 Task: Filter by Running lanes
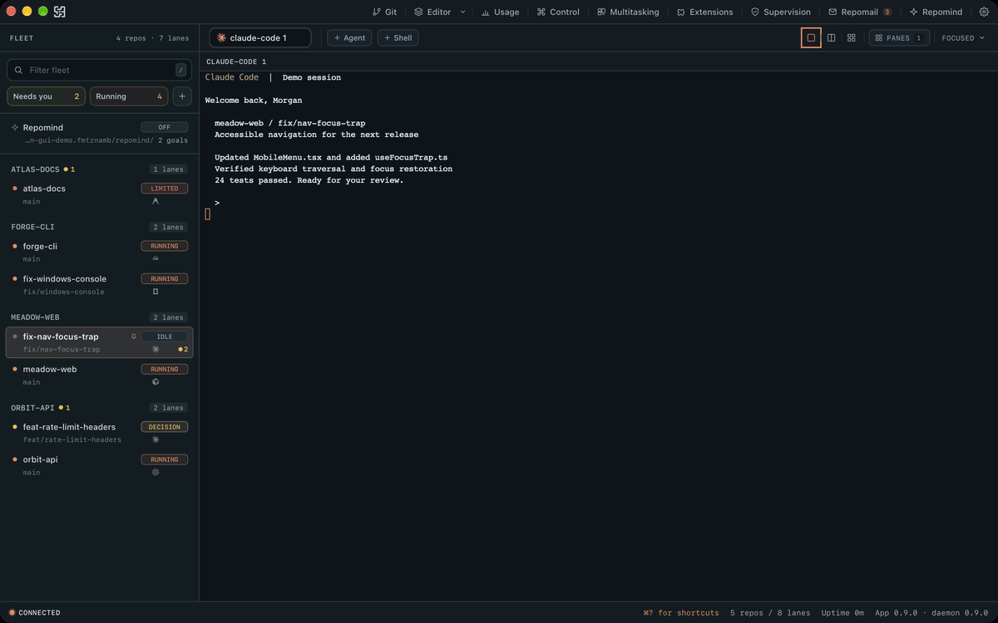(x=129, y=96)
